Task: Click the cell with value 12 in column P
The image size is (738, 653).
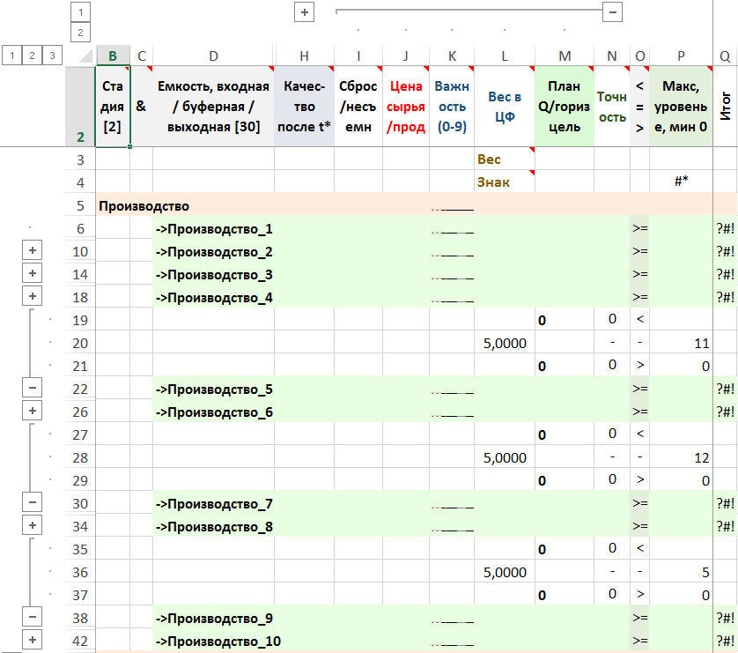Action: click(681, 457)
